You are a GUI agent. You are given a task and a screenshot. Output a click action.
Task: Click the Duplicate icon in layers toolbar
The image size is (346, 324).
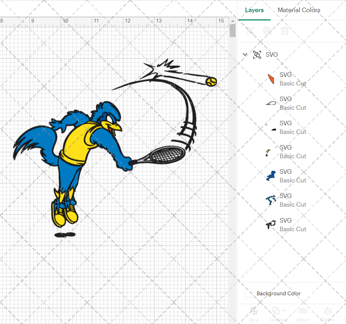tap(267, 31)
